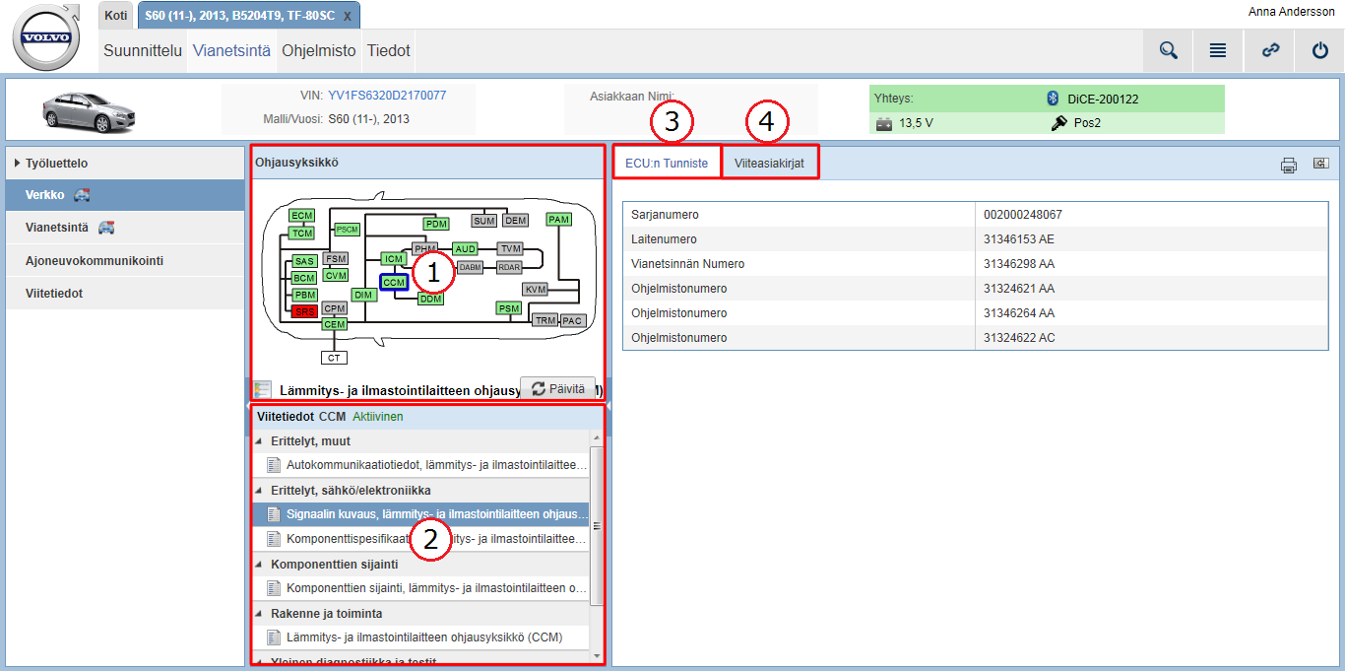Screen dimensions: 1345x671
Task: Select the TCM node in network diagram
Action: [x=301, y=233]
